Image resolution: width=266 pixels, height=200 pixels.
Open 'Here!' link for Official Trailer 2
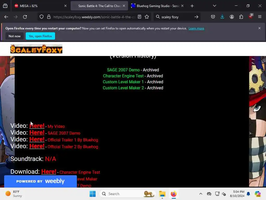point(37,146)
